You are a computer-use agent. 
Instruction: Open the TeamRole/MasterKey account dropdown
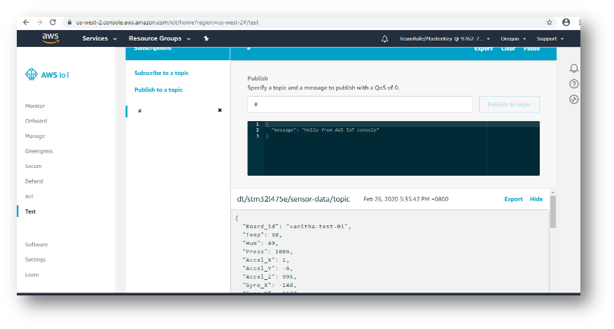pyautogui.click(x=445, y=38)
